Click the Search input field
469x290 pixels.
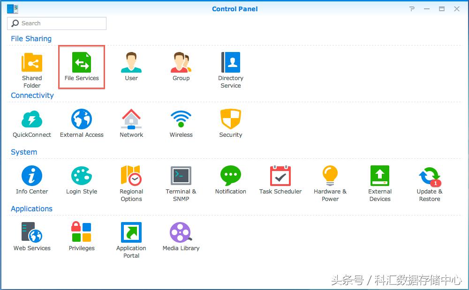coord(57,23)
